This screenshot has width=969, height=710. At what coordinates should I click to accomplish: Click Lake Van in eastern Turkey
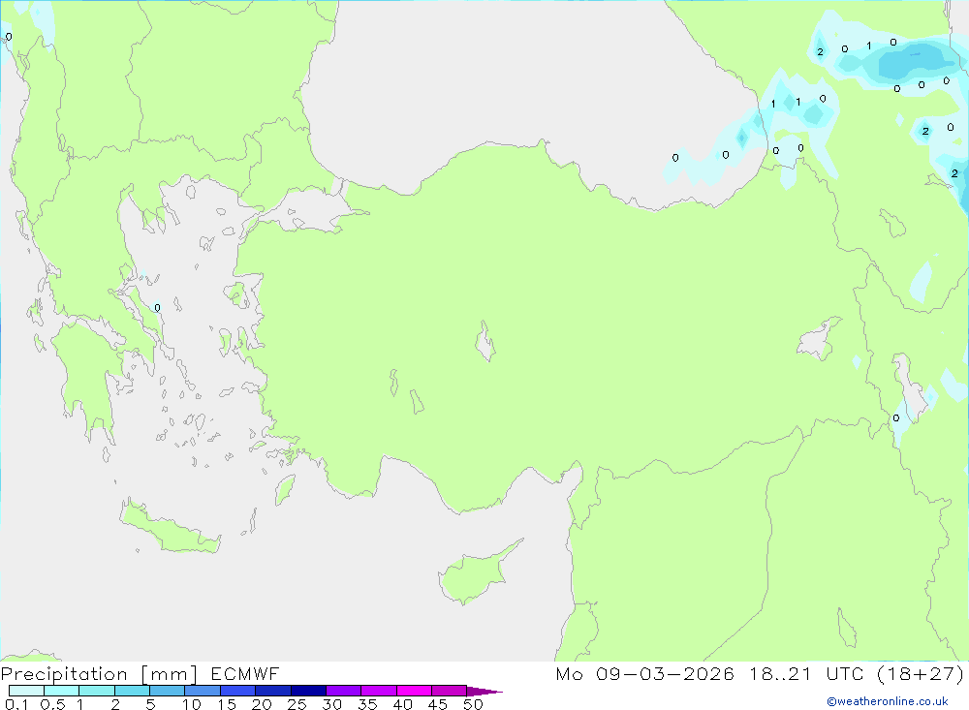coord(819,340)
